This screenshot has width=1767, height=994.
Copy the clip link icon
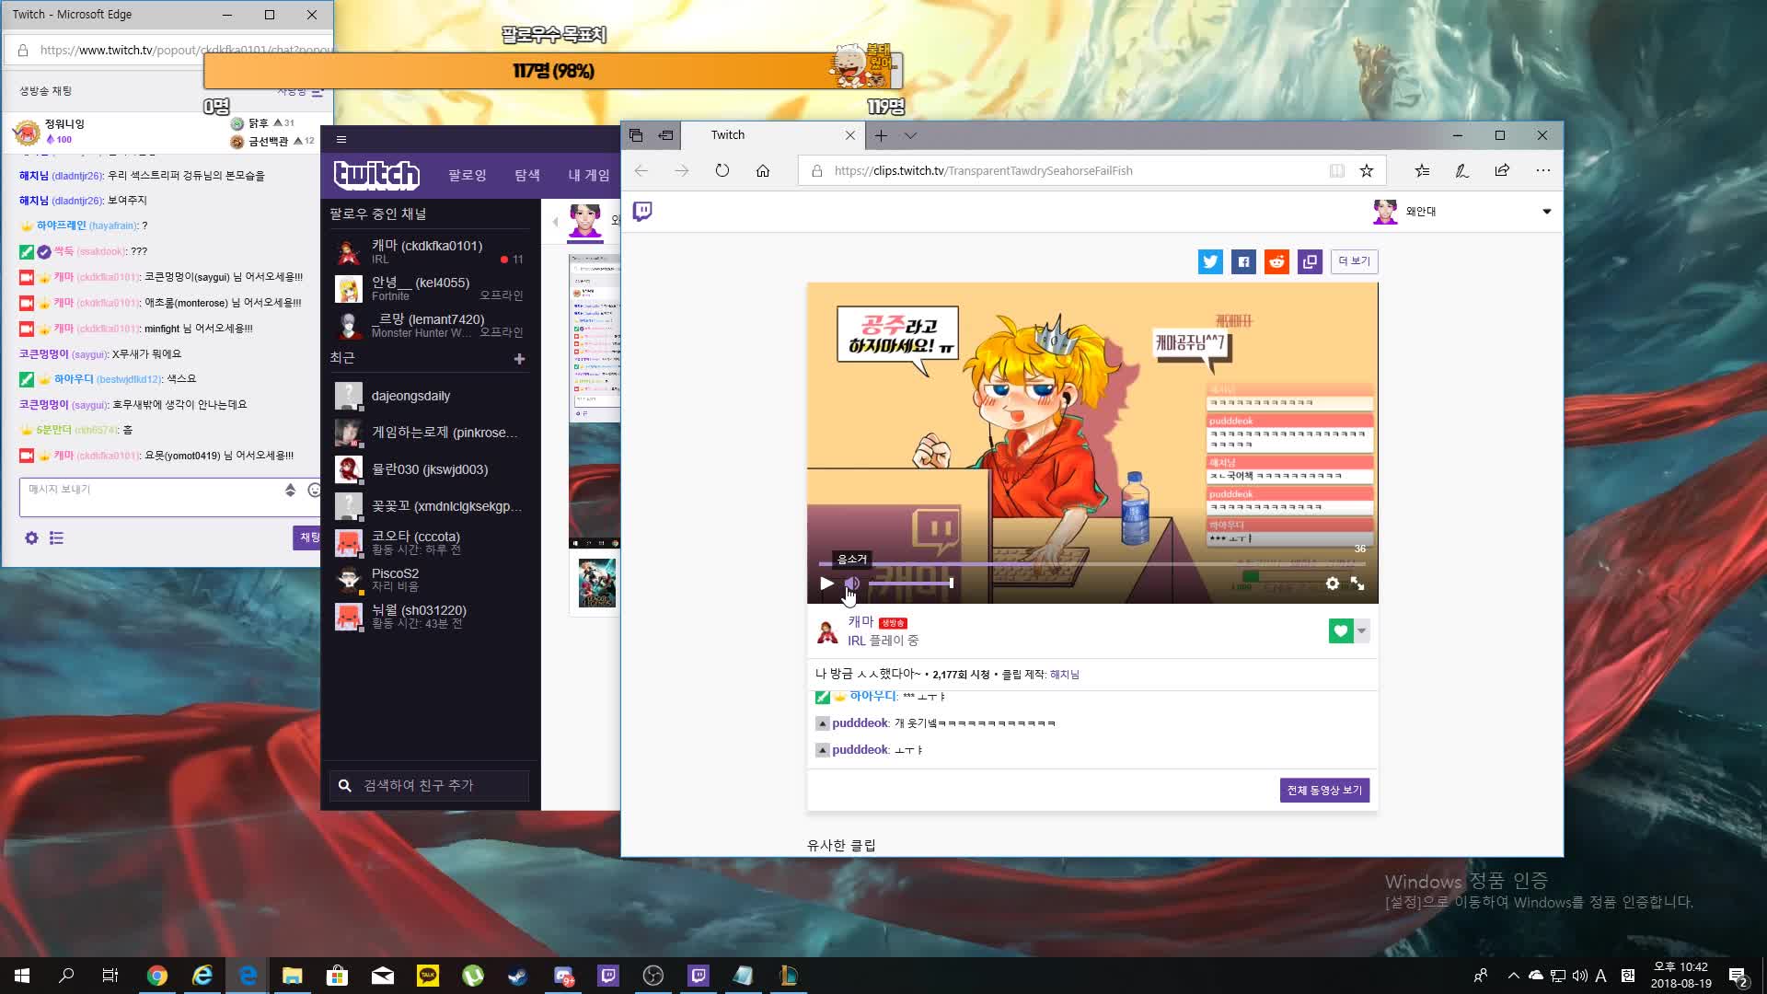(1310, 261)
